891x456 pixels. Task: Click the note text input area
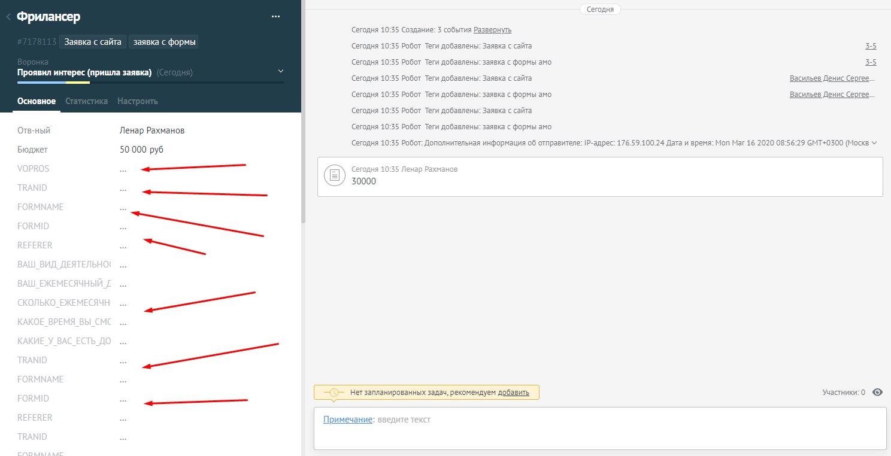pos(600,428)
